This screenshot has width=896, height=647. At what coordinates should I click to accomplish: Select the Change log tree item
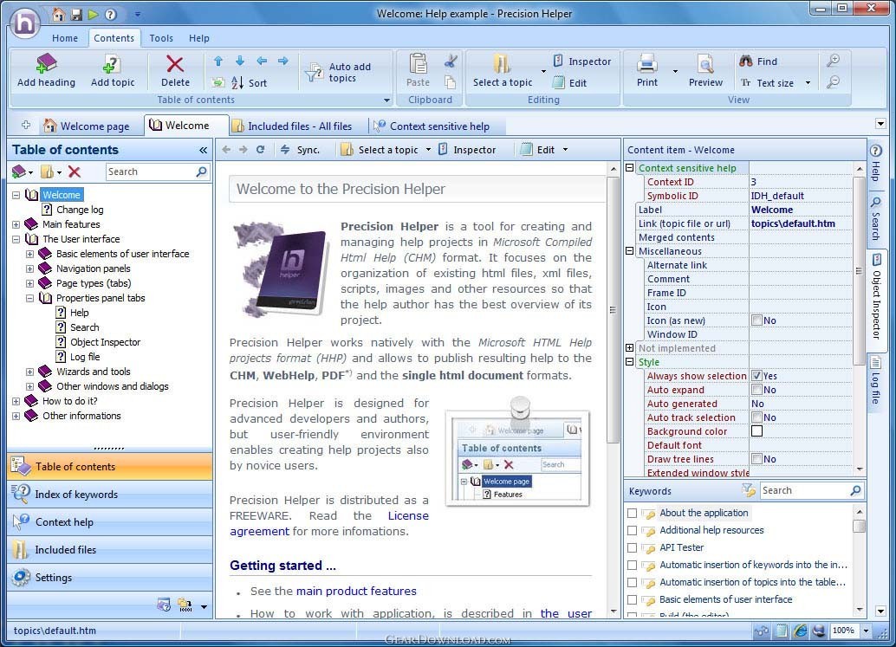(x=80, y=210)
